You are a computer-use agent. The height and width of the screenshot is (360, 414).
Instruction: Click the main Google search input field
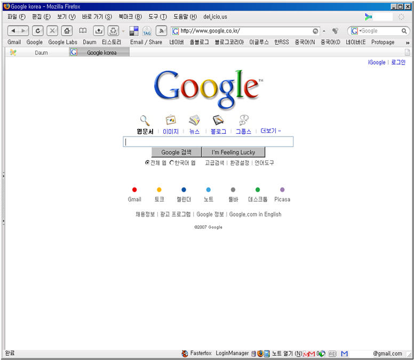coord(208,142)
